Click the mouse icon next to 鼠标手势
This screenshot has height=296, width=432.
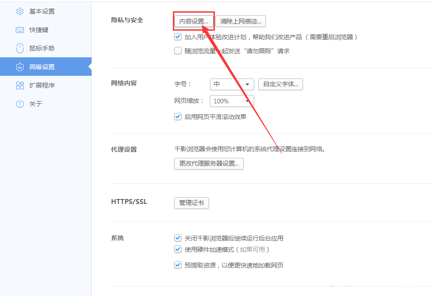[20, 48]
